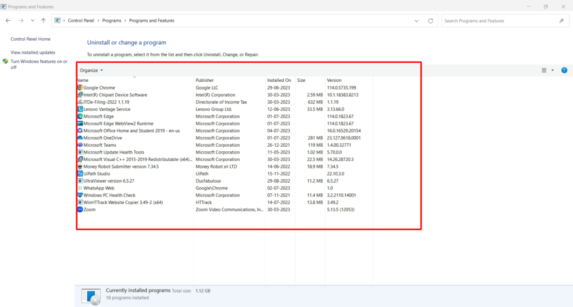Open View installed updates link
The height and width of the screenshot is (307, 573).
[33, 53]
